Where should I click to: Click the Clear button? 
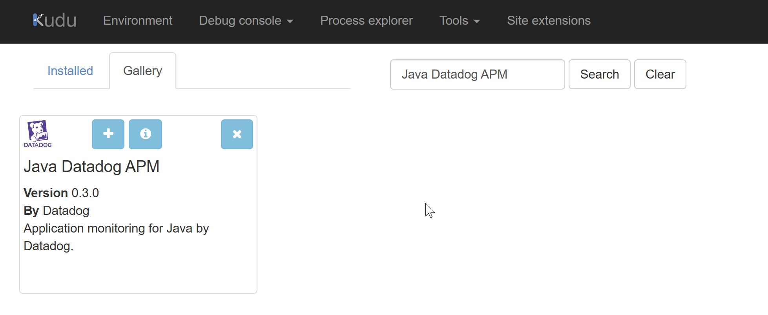coord(660,74)
